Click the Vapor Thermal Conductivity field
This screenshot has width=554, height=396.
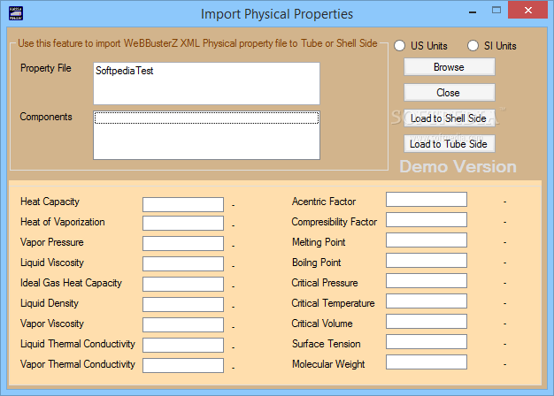click(x=183, y=365)
